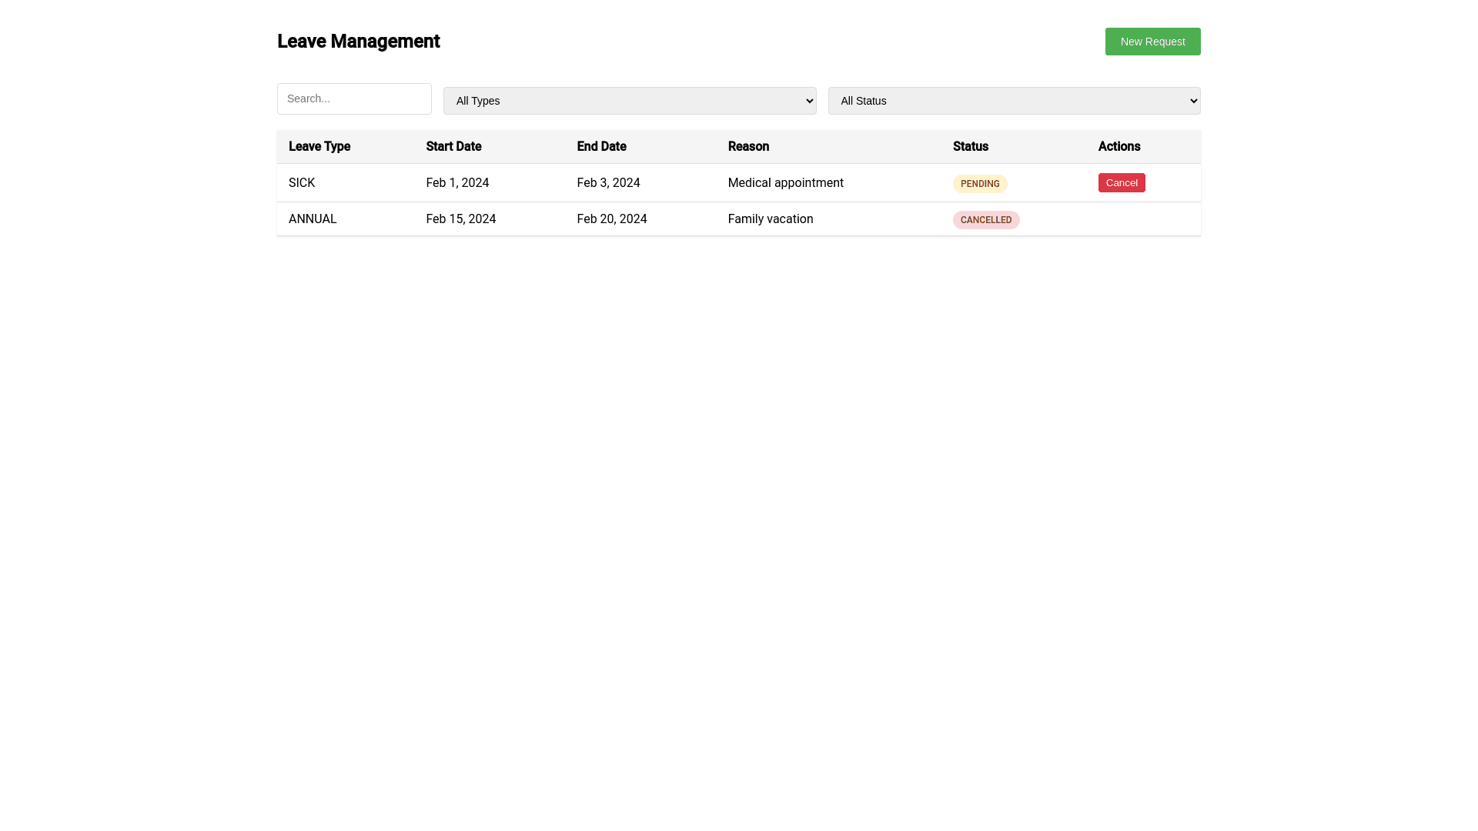Viewport: 1478px width, 831px height.
Task: Click the New Request button
Action: (x=1152, y=41)
